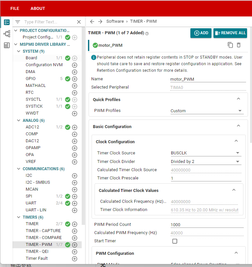Open the software components view icon
The width and height of the screenshot is (252, 267).
pos(7,22)
